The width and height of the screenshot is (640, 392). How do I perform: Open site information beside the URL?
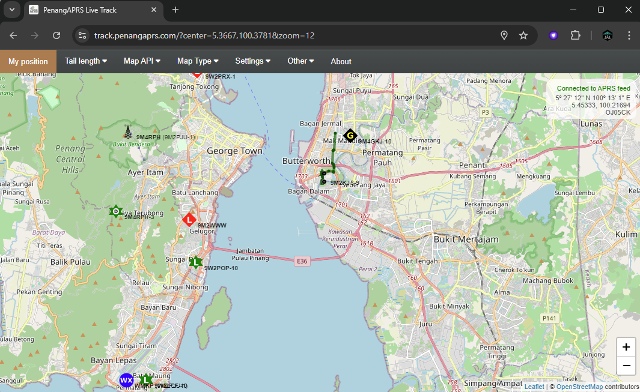[x=82, y=35]
